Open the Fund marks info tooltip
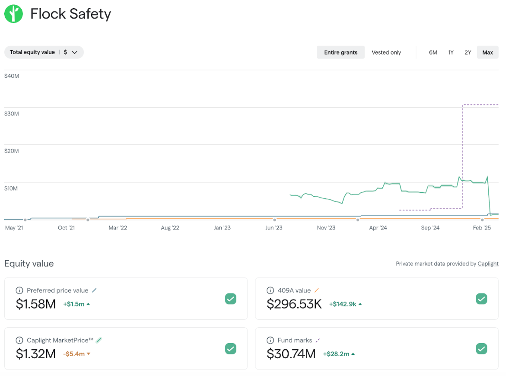 point(270,340)
